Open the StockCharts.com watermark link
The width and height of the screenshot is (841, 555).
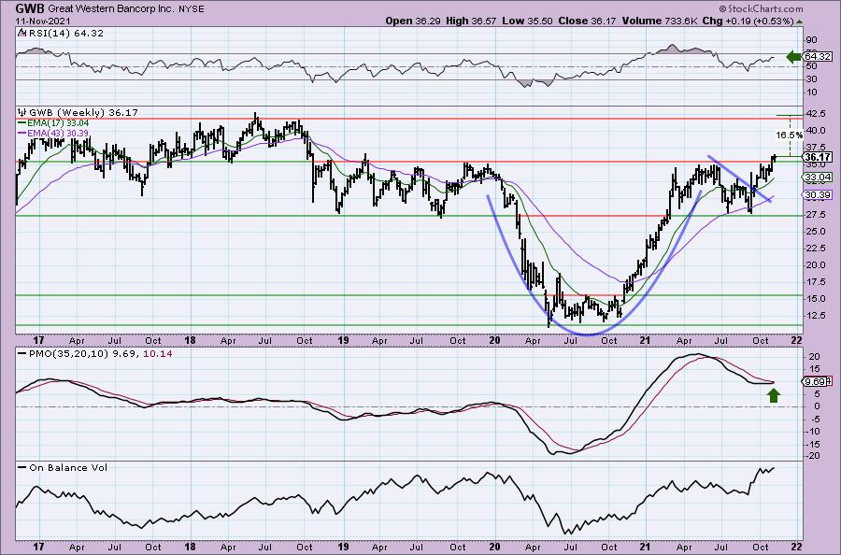point(761,8)
